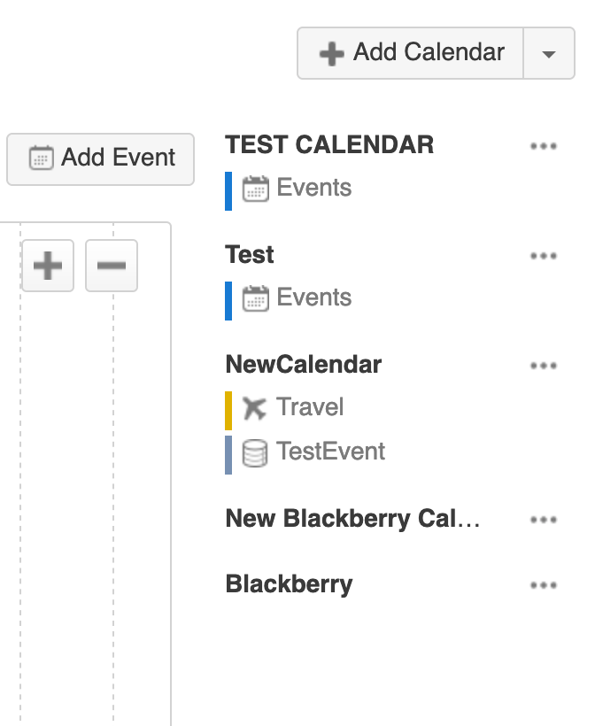Open the Blackberry calendar options menu
Viewport: 595px width, 726px height.
544,584
